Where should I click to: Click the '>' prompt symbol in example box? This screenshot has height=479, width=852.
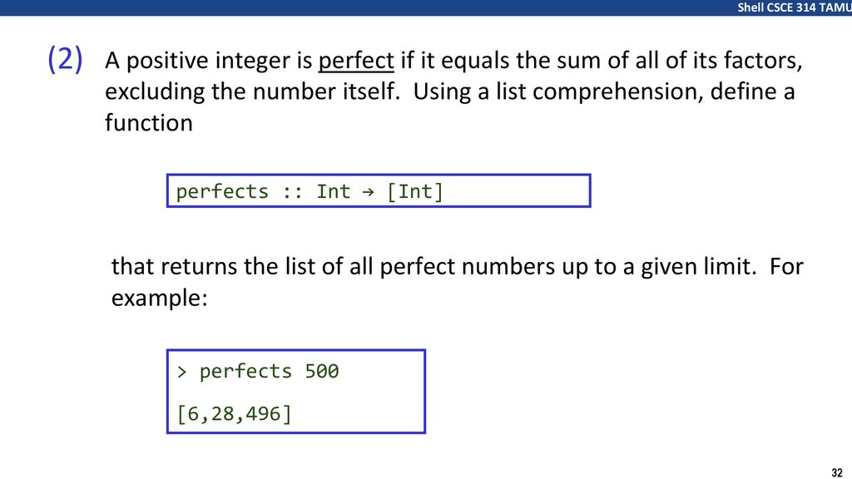point(182,372)
